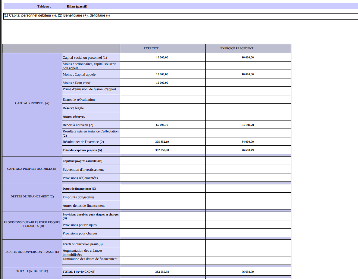This screenshot has height=279, width=358.
Task: Click the footnote text about 'Capital personnel débiteur'
Action: point(57,15)
